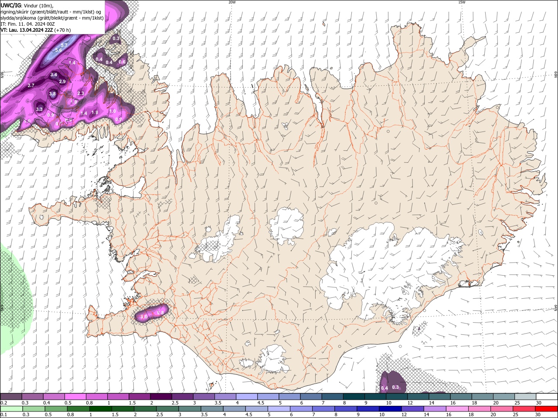Image resolution: width=558 pixels, height=418 pixels.
Task: Click the 20W longitude label
Action: pos(232,2)
